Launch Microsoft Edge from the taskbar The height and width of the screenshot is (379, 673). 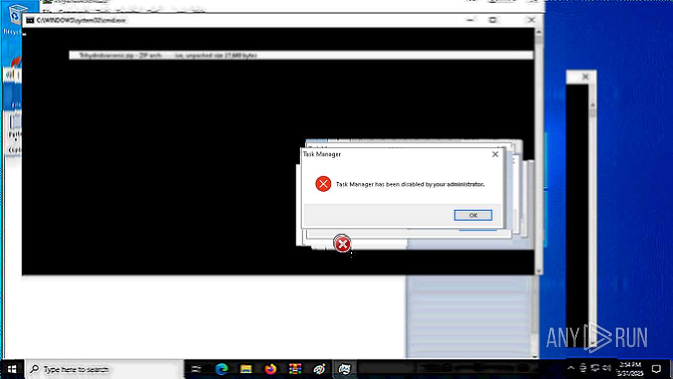pos(222,369)
